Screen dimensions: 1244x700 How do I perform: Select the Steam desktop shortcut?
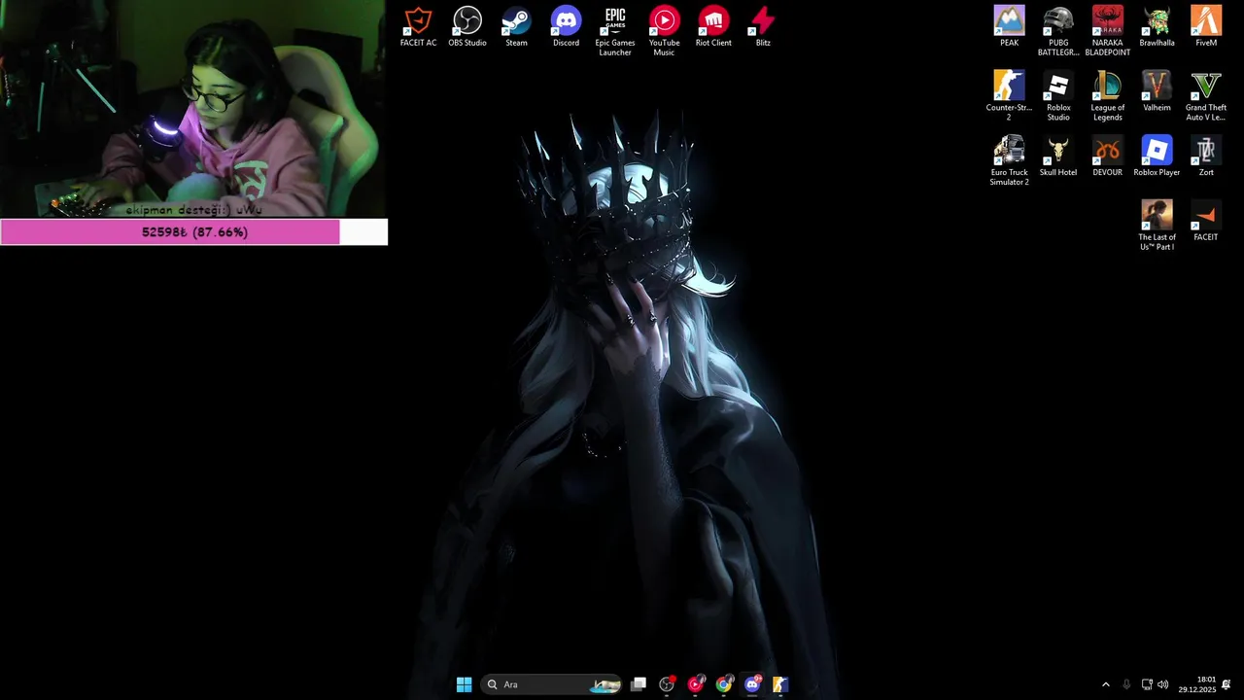(516, 27)
